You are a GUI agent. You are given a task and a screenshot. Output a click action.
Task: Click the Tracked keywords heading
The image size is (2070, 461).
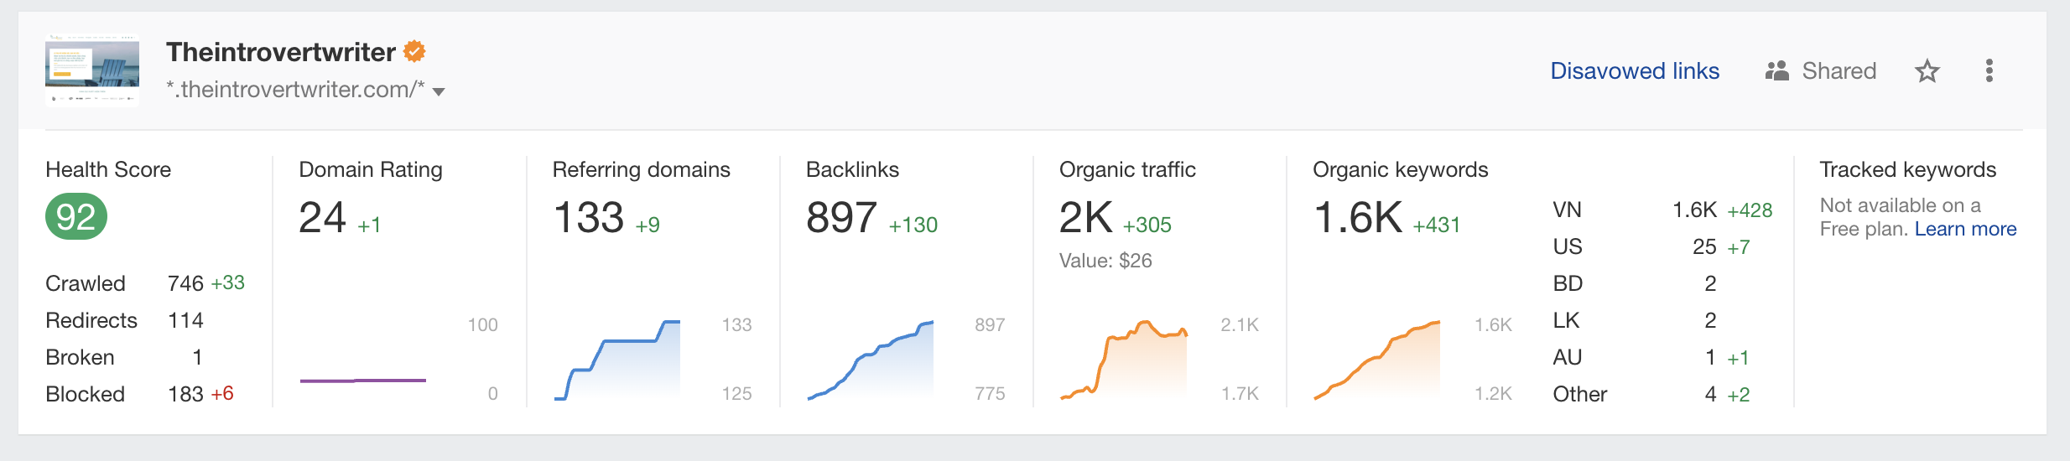point(1908,169)
